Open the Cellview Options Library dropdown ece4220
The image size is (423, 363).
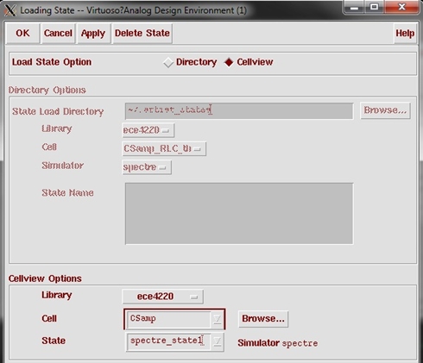click(163, 297)
